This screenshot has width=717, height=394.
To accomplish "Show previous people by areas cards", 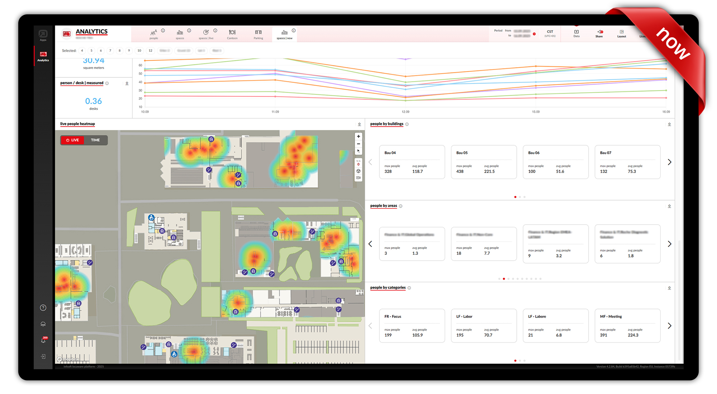I will [370, 244].
